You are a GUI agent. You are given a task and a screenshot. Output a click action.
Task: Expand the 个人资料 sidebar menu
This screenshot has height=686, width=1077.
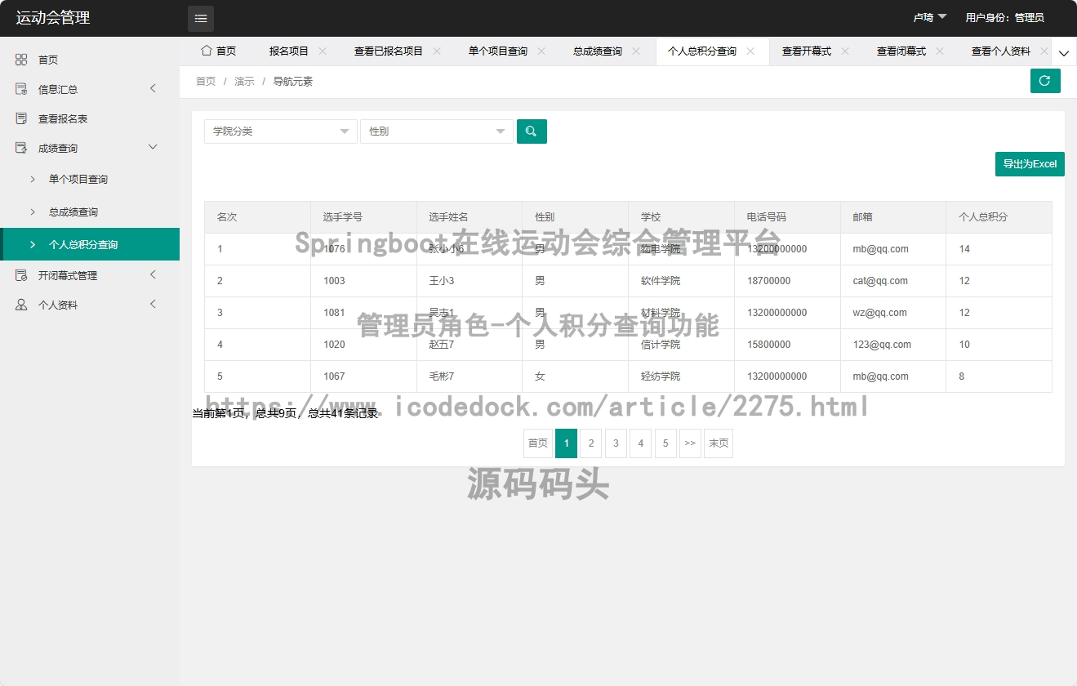pos(153,304)
